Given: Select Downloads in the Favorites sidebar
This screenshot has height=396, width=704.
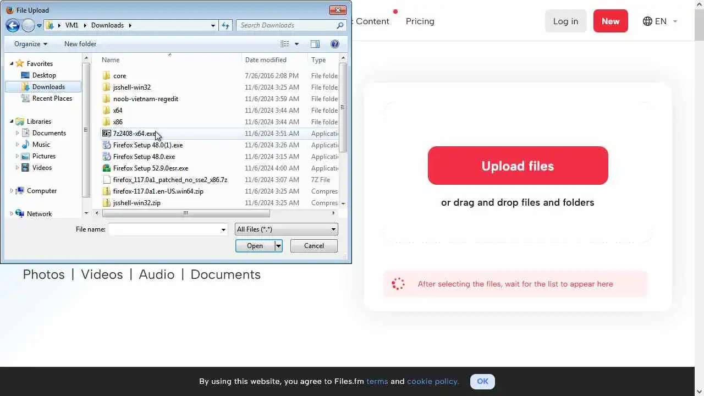Looking at the screenshot, I should coord(48,87).
